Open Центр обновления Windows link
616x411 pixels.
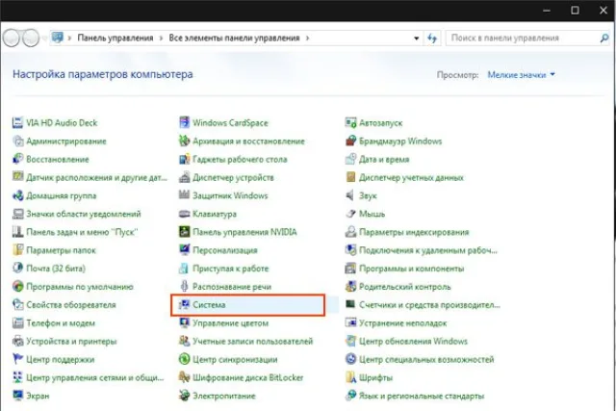tap(413, 341)
